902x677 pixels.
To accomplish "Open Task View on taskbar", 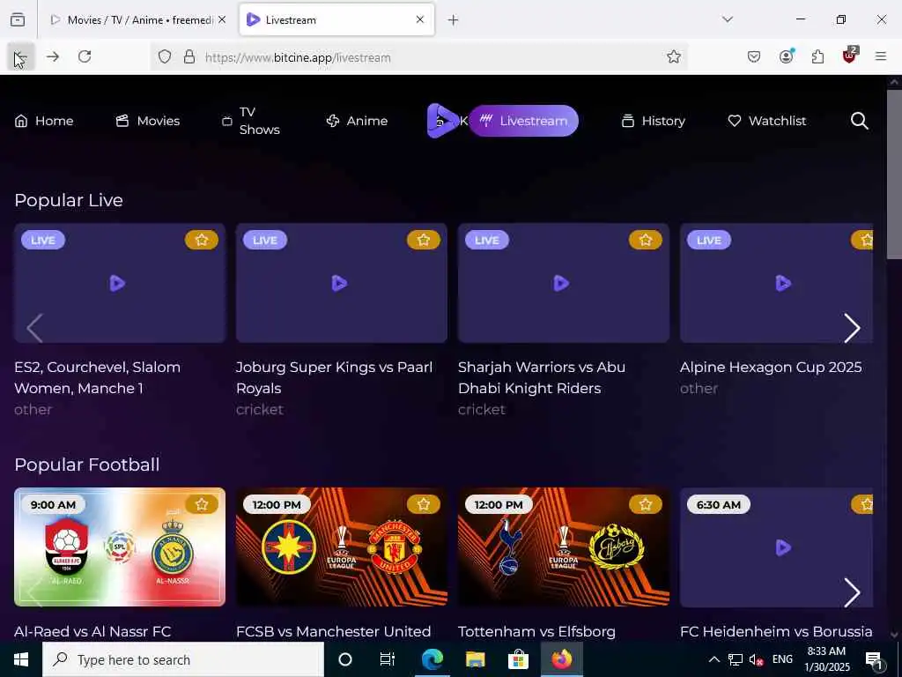I will click(388, 659).
